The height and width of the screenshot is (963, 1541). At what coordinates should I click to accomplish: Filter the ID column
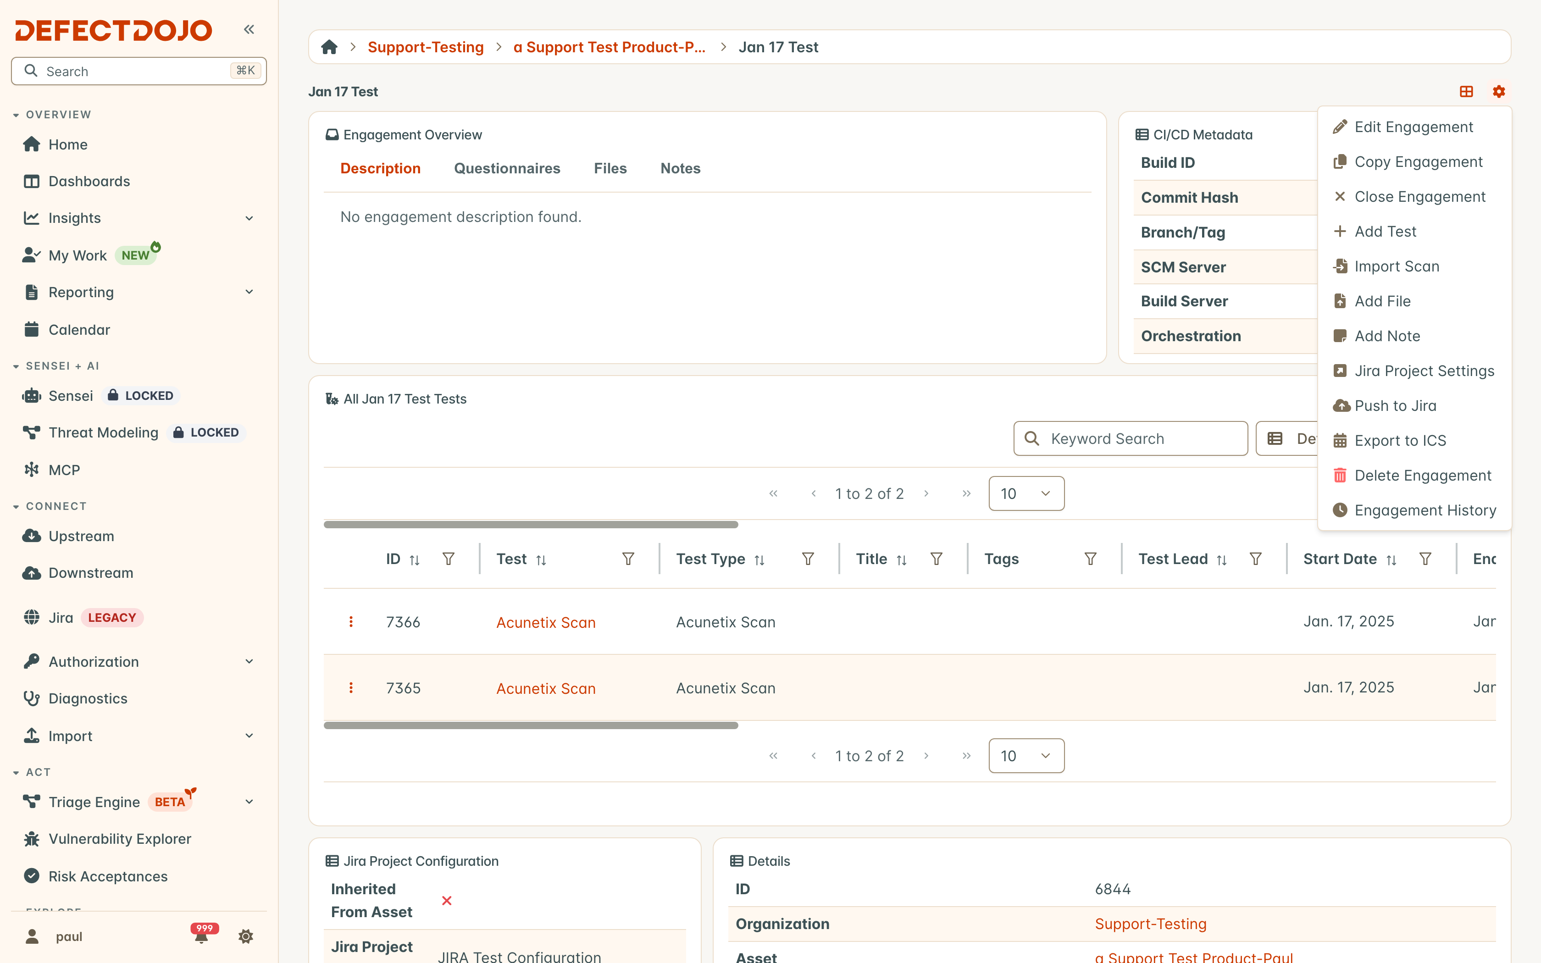pos(448,559)
